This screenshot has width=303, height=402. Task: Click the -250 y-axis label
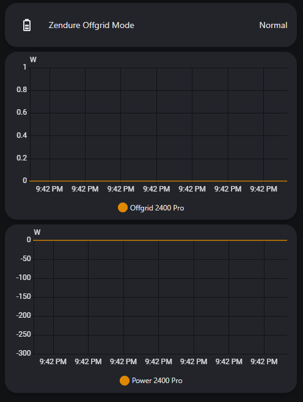[x=24, y=334]
